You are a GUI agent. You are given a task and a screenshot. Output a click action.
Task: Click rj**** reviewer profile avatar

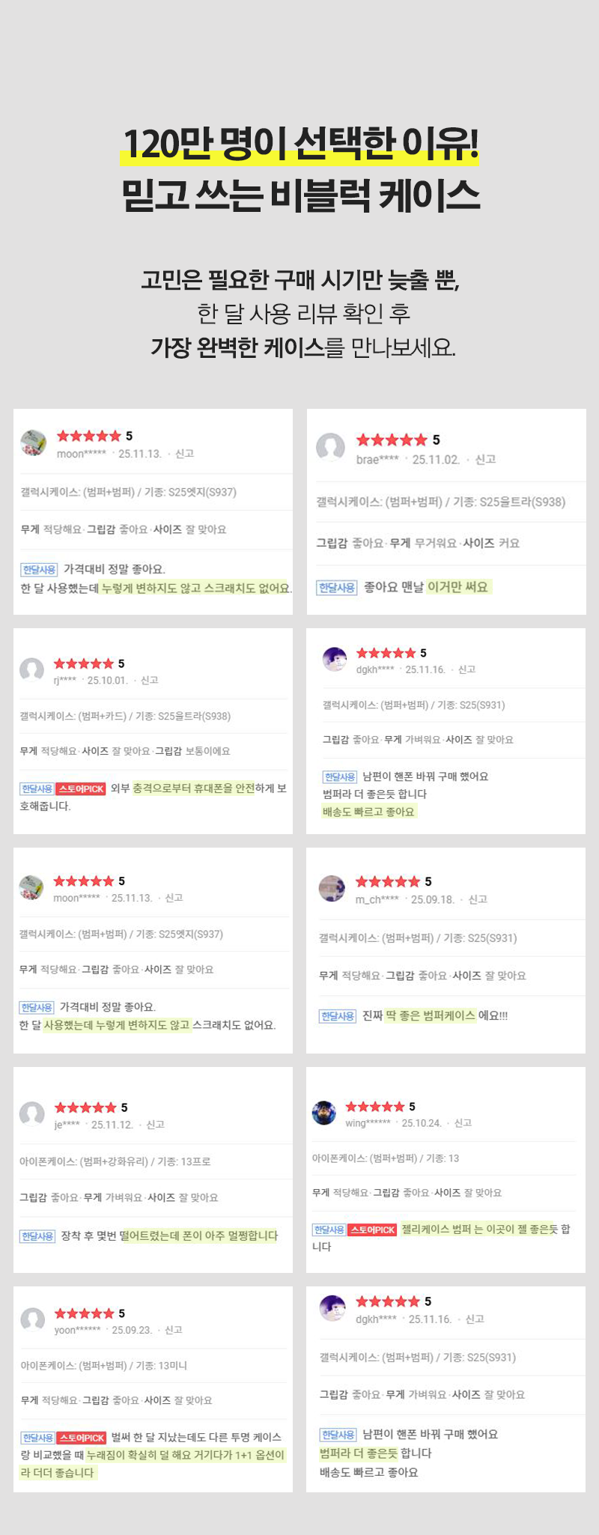pyautogui.click(x=31, y=669)
